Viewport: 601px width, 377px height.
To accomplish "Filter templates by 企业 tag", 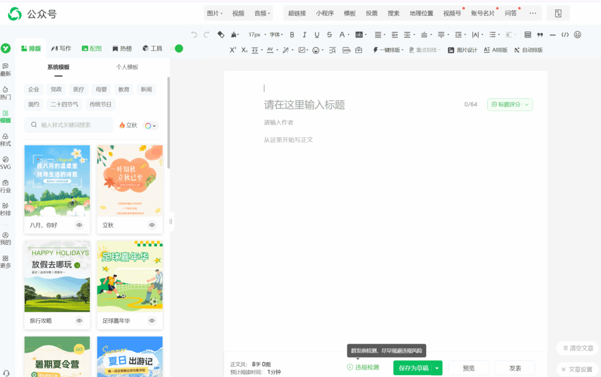I will (x=33, y=90).
